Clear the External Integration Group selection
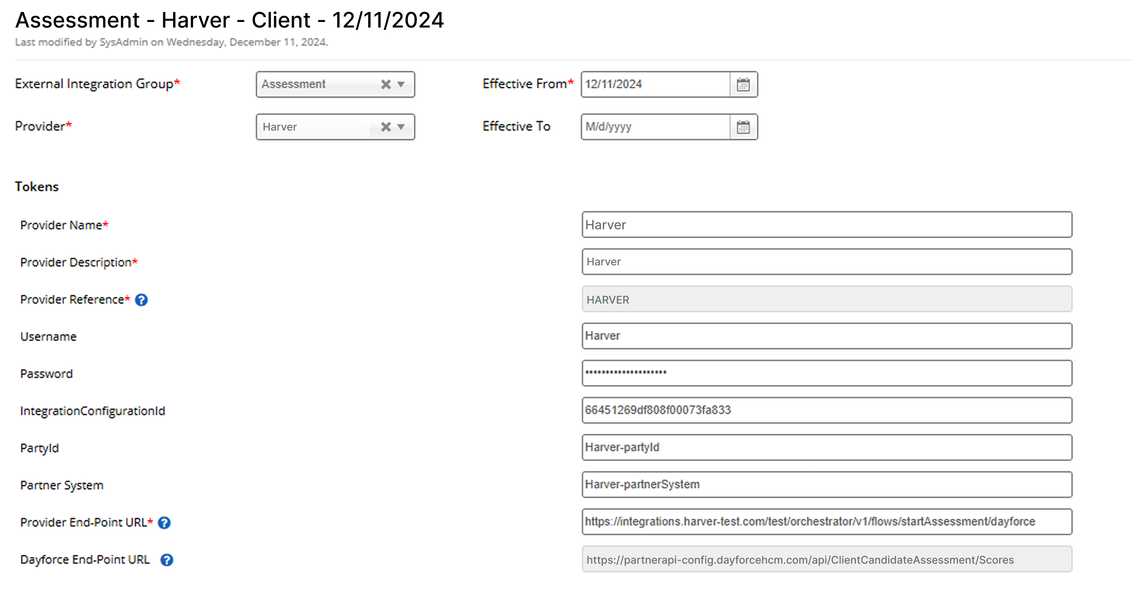The width and height of the screenshot is (1131, 604). [x=385, y=84]
